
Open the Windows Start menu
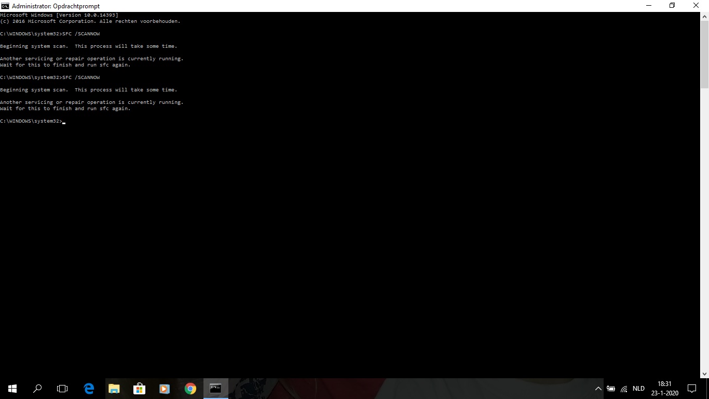12,388
